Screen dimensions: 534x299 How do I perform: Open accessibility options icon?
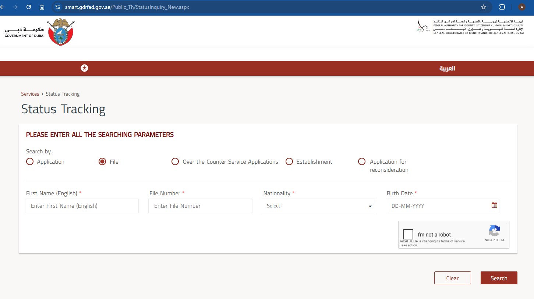pos(85,68)
